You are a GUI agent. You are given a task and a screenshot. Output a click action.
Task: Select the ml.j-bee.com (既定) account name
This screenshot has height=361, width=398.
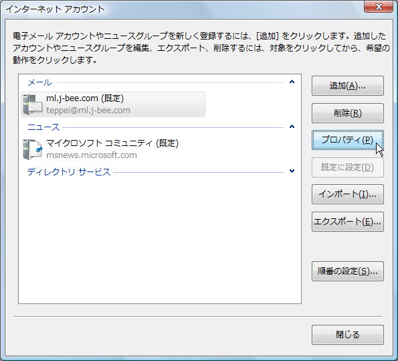pos(85,98)
